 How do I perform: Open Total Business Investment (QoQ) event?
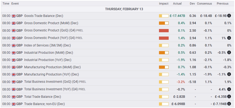point(55,82)
